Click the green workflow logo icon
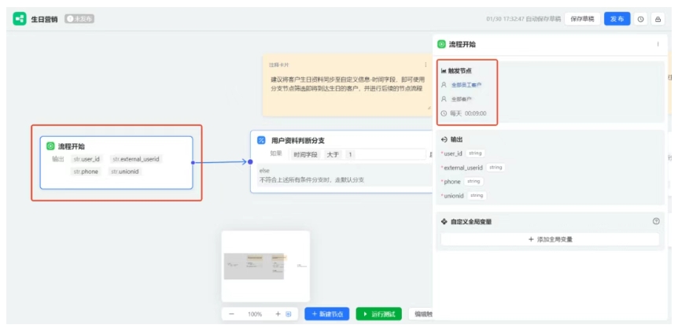The height and width of the screenshot is (336, 678). coord(20,18)
